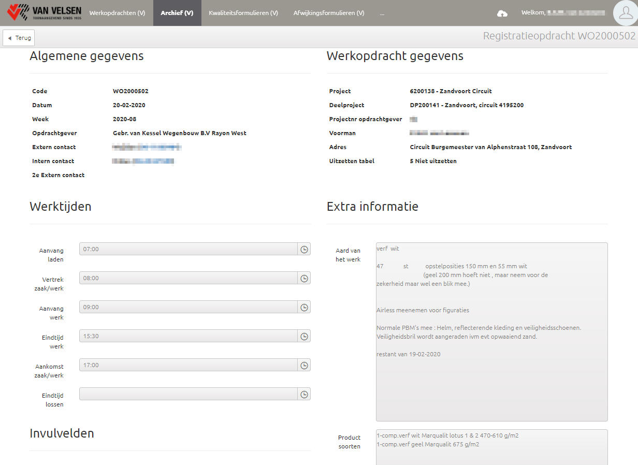The image size is (638, 465).
Task: Click the Extern contact blurred value
Action: pyautogui.click(x=148, y=147)
